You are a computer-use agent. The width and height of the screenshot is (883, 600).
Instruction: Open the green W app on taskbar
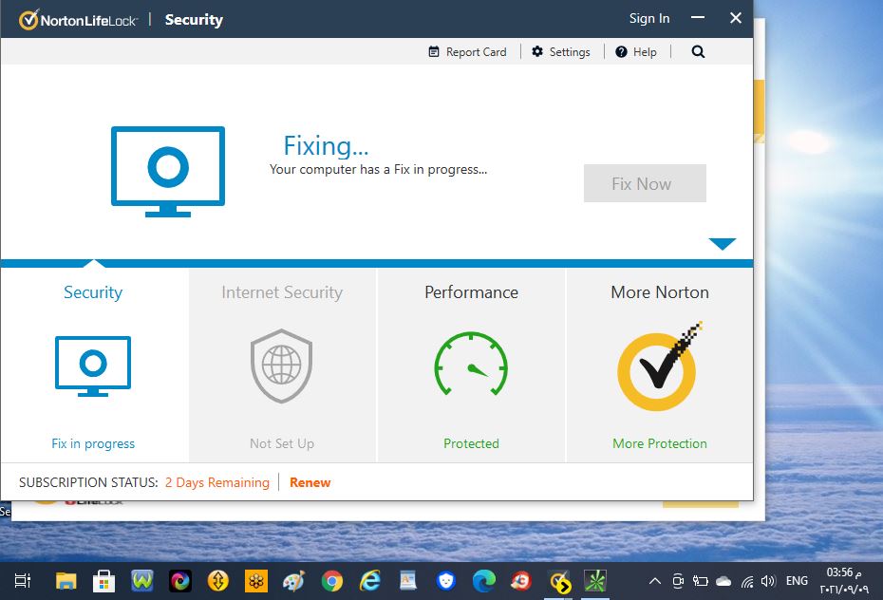142,581
